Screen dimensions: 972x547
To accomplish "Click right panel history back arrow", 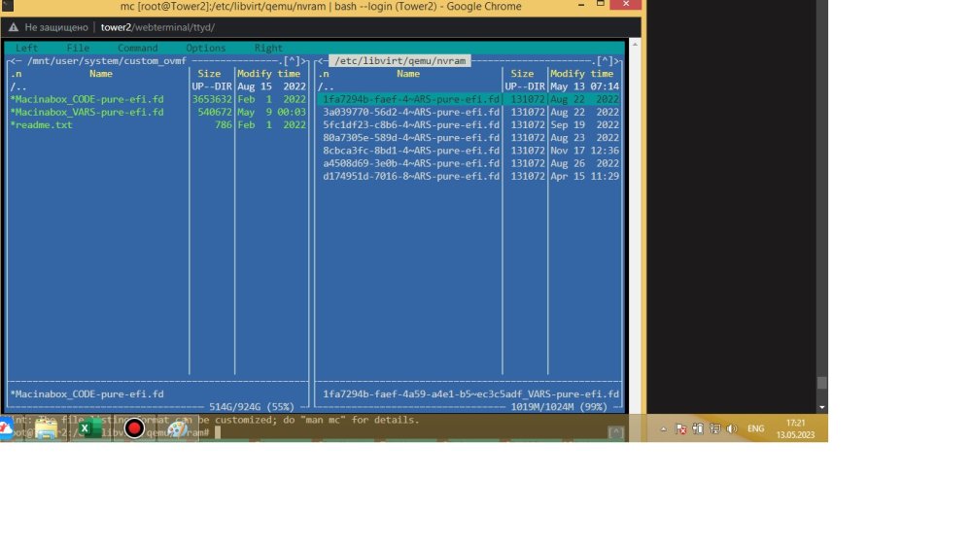I will 320,60.
